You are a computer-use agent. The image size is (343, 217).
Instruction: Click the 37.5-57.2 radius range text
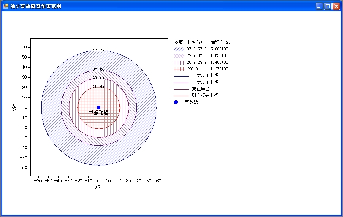tap(197, 49)
